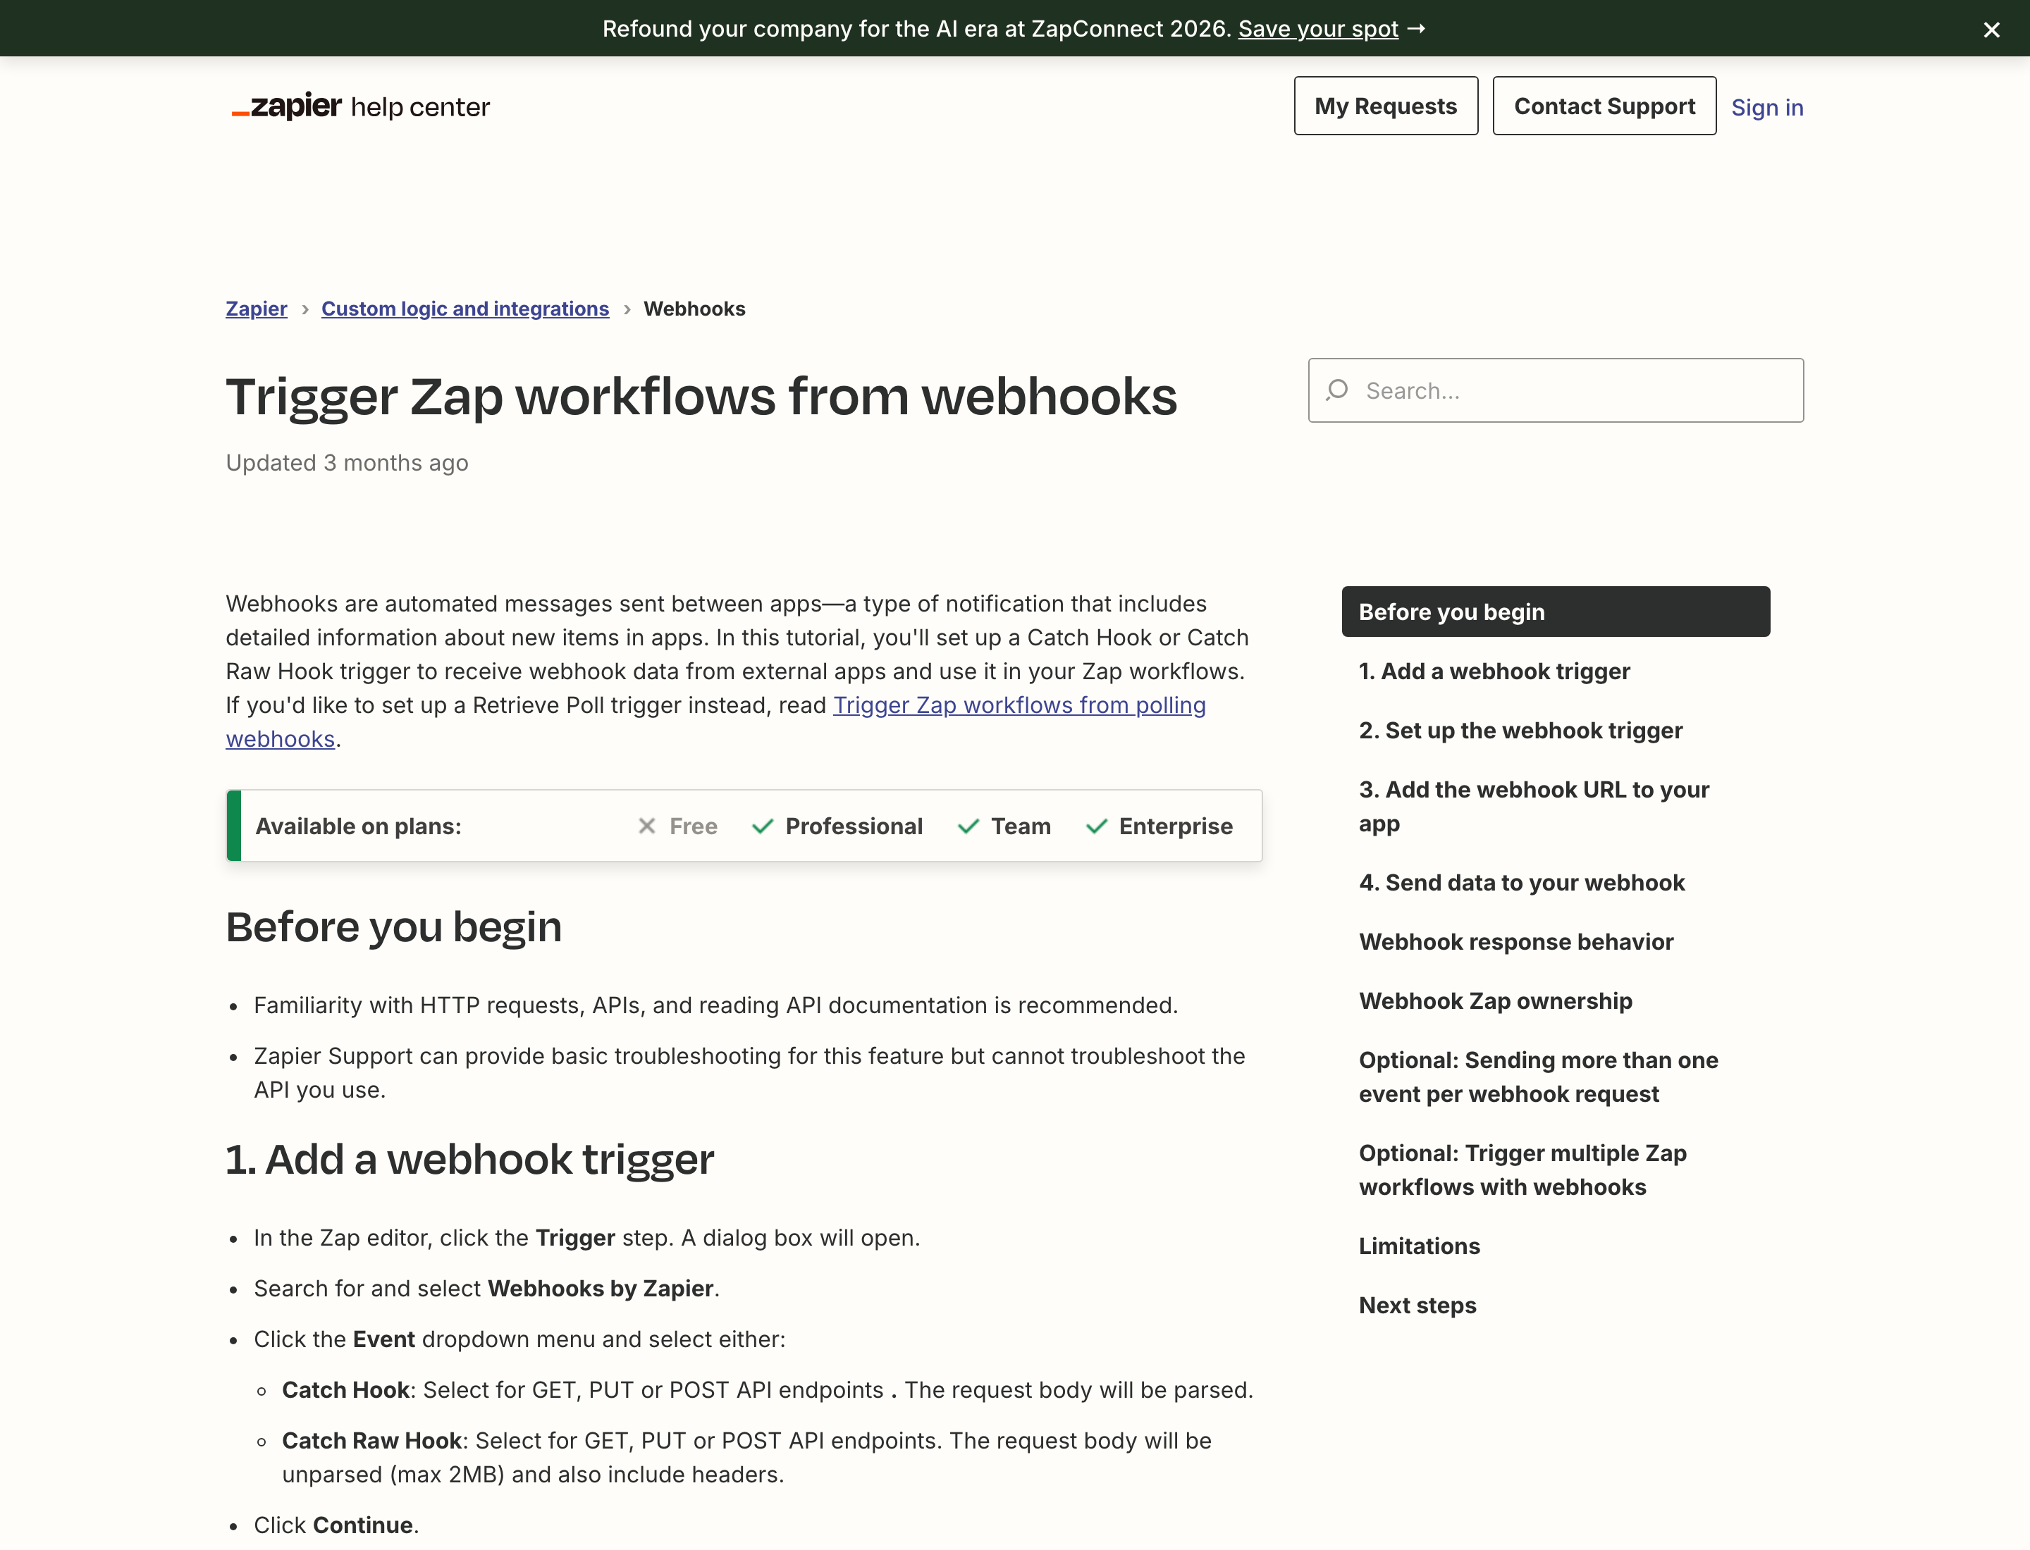2030x1550 pixels.
Task: Open My Requests
Action: pyautogui.click(x=1385, y=106)
